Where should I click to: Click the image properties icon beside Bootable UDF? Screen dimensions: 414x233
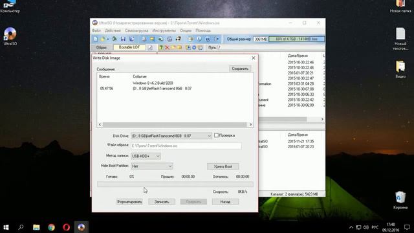150,47
